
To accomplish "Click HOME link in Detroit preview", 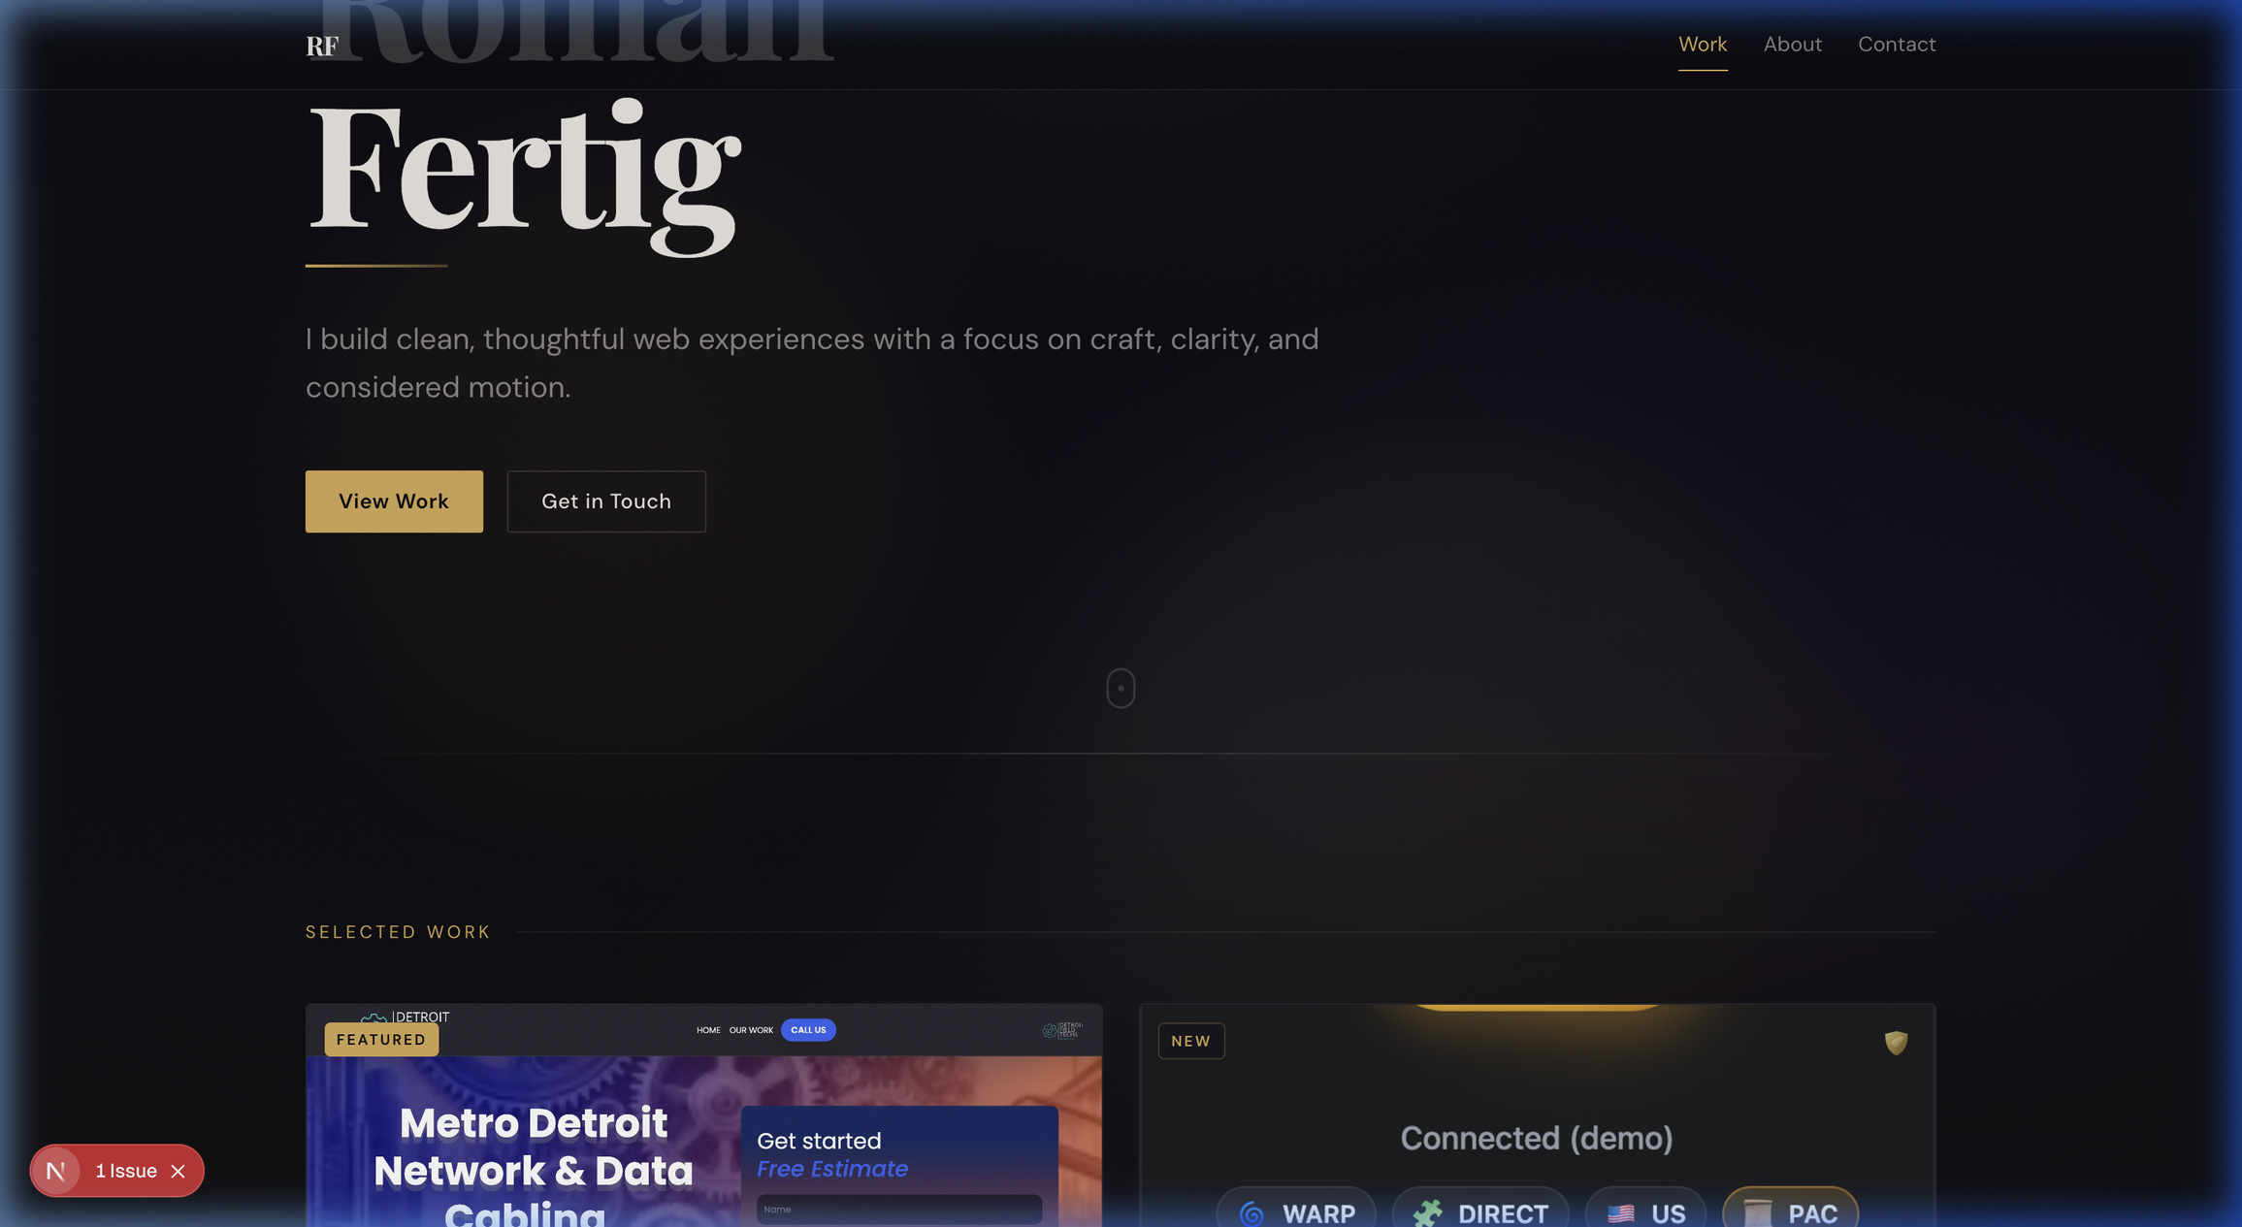I will 708,1030.
